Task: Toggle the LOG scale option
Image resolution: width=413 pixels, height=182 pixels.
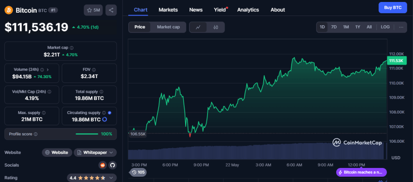Action: click(x=385, y=27)
